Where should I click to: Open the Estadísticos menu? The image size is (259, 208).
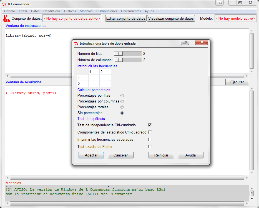click(x=52, y=11)
